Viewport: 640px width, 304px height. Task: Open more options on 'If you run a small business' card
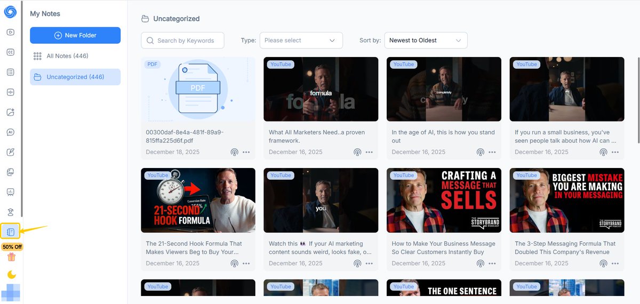pos(615,152)
